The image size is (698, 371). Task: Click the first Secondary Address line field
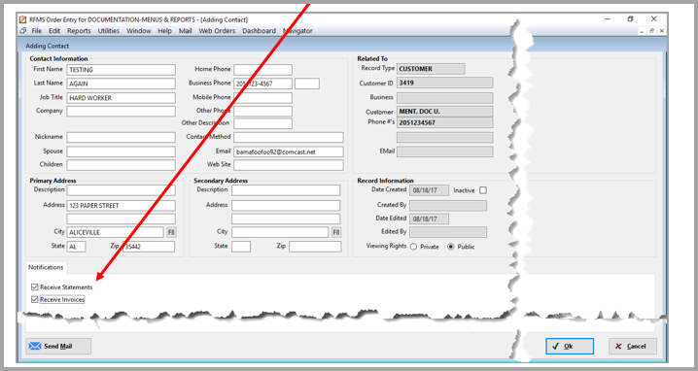[286, 206]
